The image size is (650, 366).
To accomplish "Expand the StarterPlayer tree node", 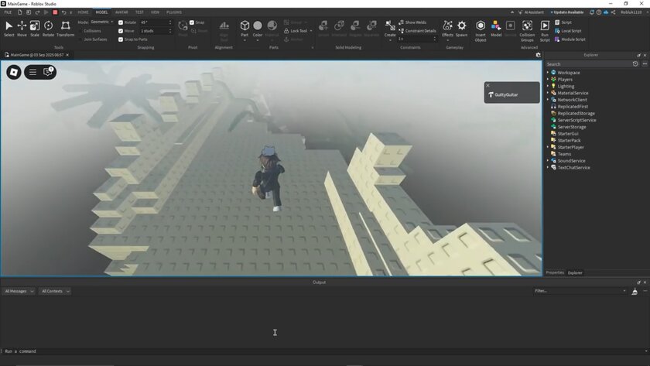I will click(548, 147).
